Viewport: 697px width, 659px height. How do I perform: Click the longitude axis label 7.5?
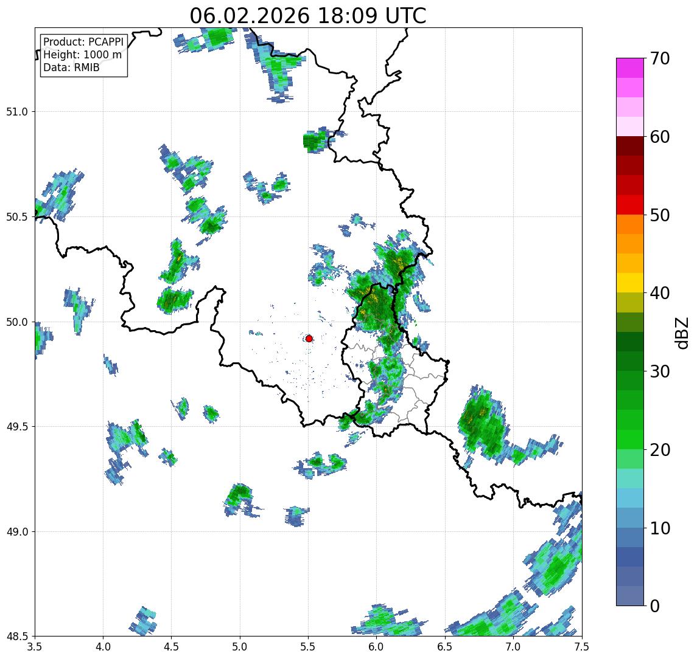point(582,647)
